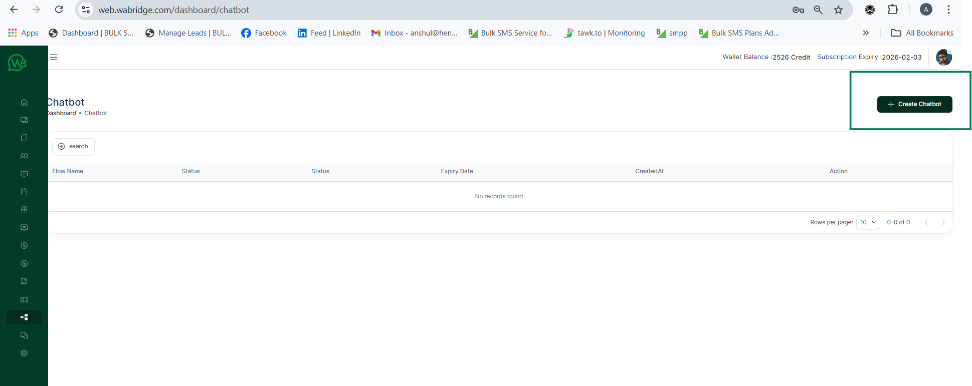Click the zoom magnifier icon in address bar
Screen dimensions: 972x386
click(x=818, y=10)
